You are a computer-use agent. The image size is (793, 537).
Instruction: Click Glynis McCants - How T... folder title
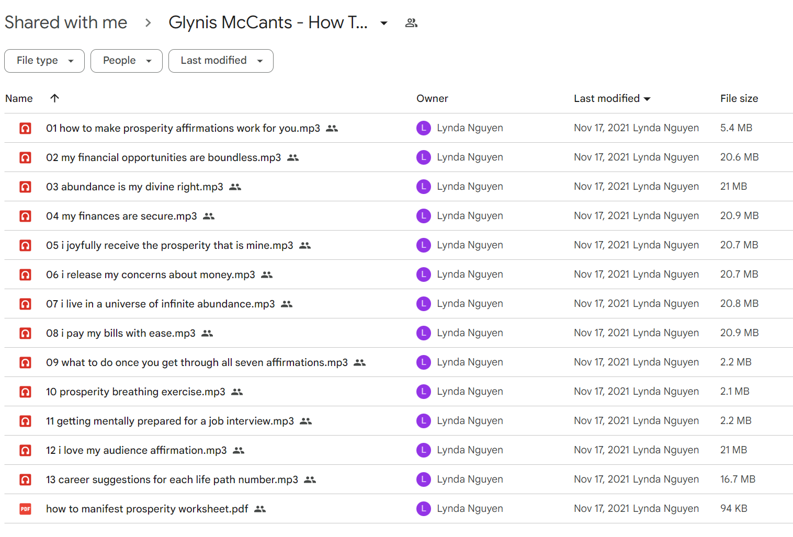tap(268, 22)
